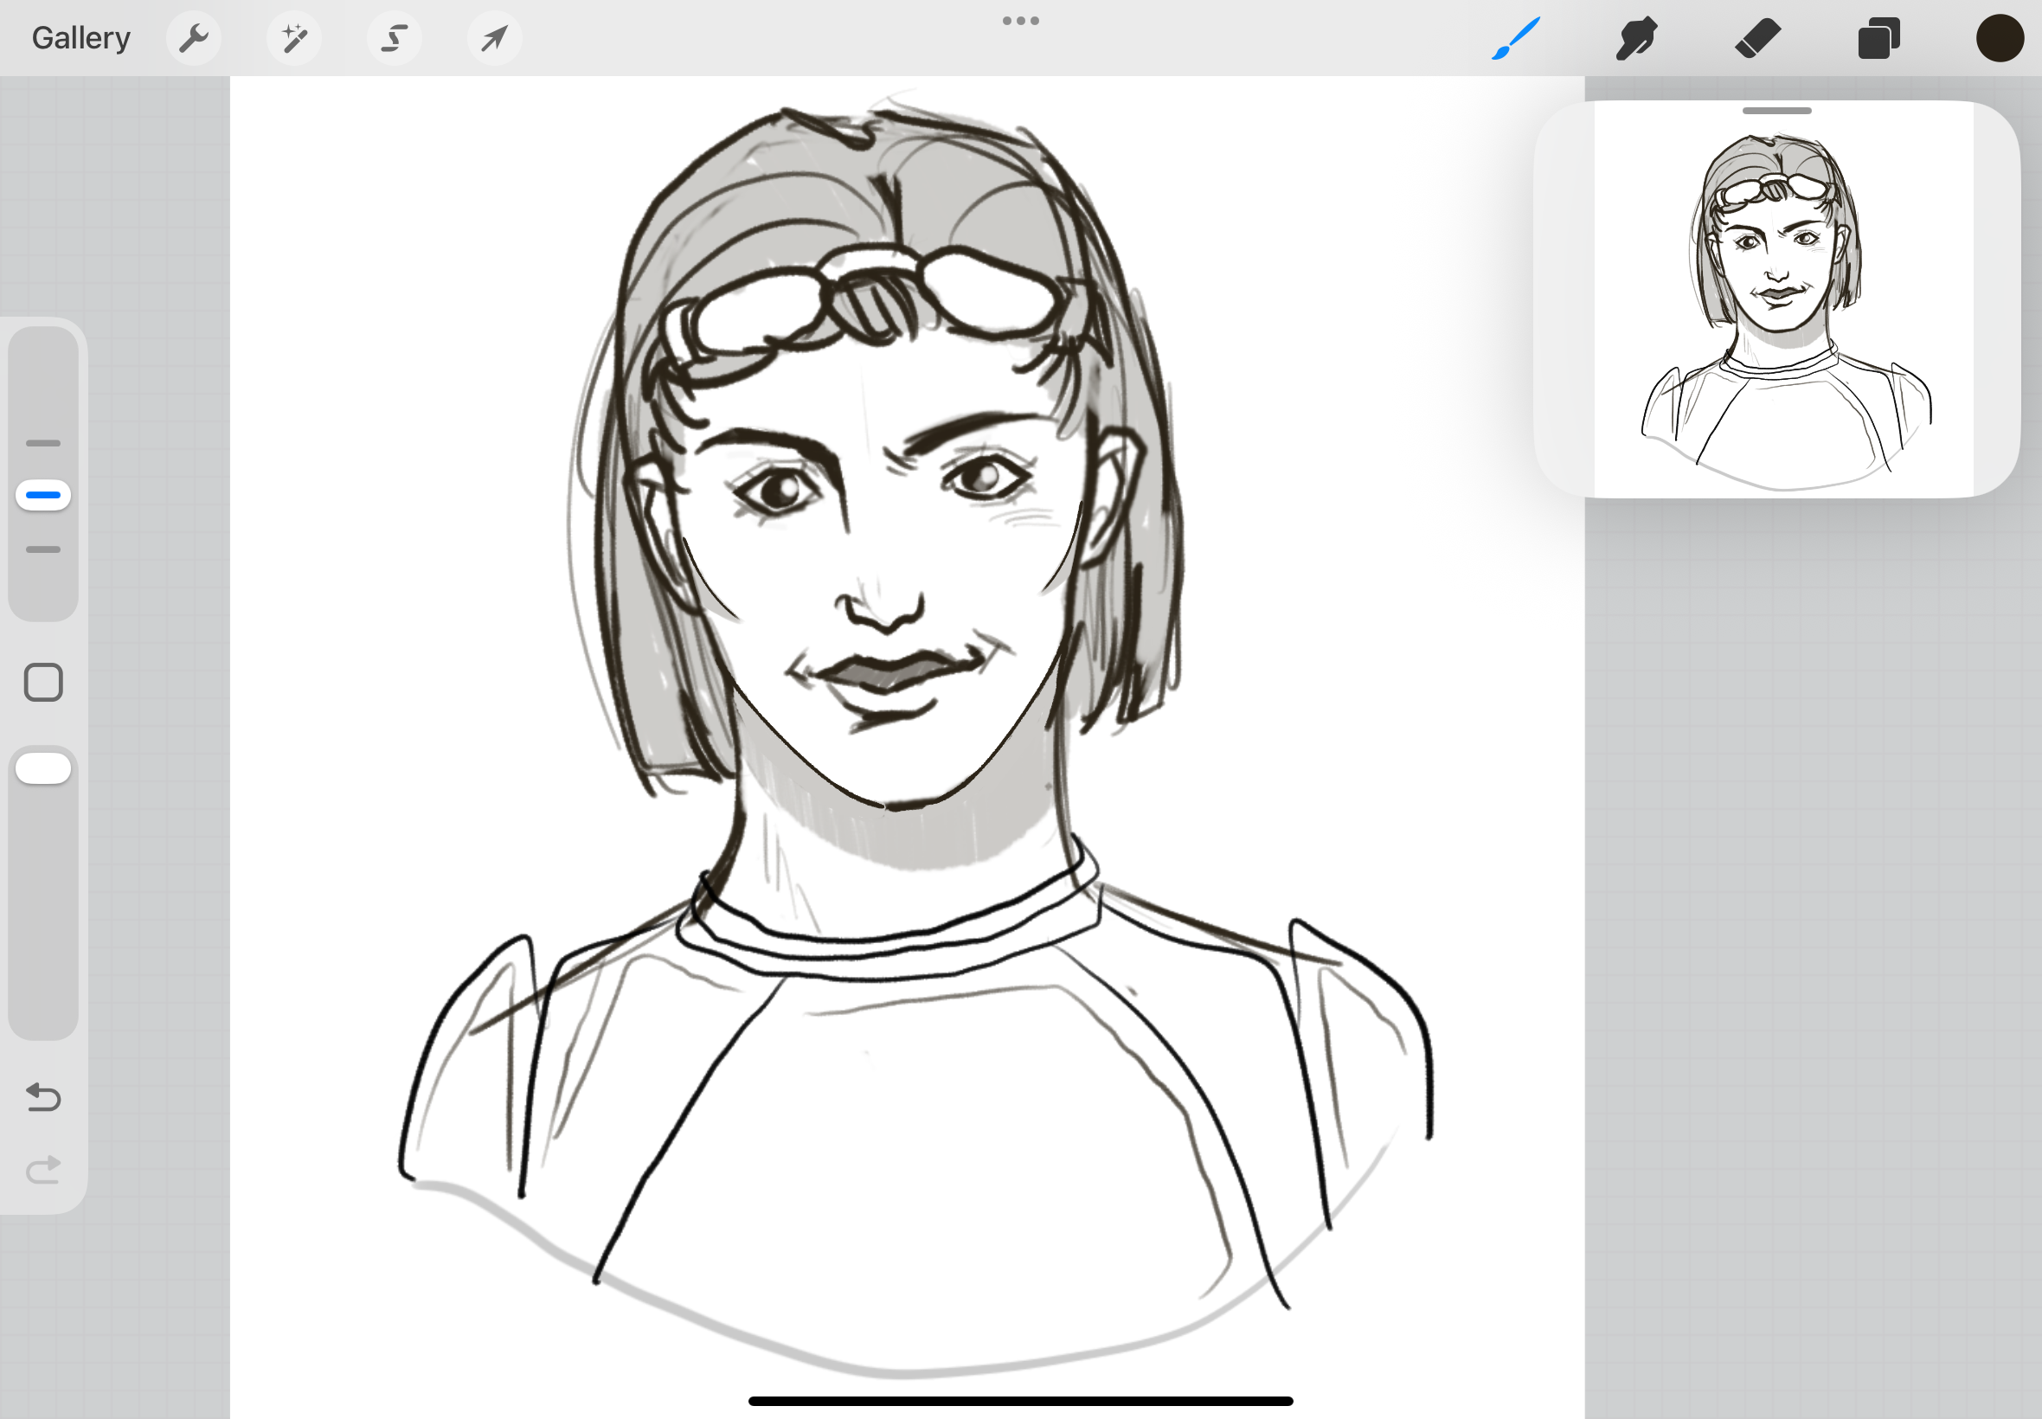Tap the home indicator bar
2042x1419 pixels.
[1020, 1401]
